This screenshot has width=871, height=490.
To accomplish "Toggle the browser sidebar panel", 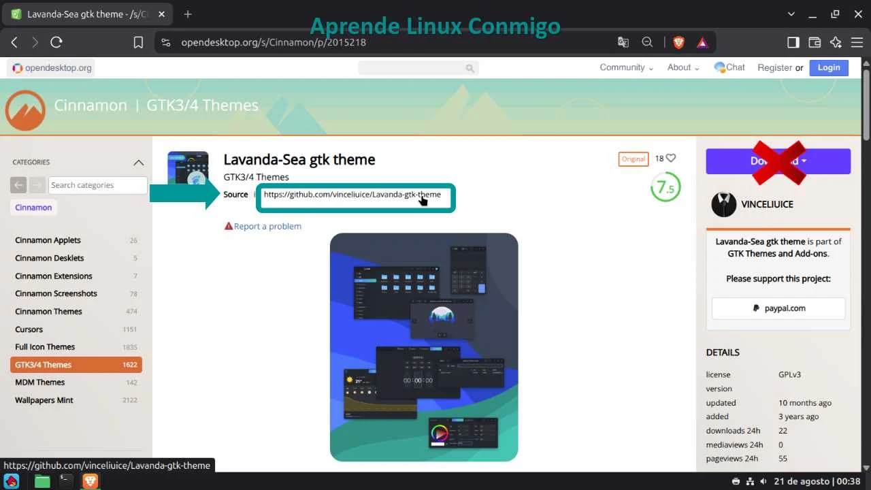I will (793, 42).
